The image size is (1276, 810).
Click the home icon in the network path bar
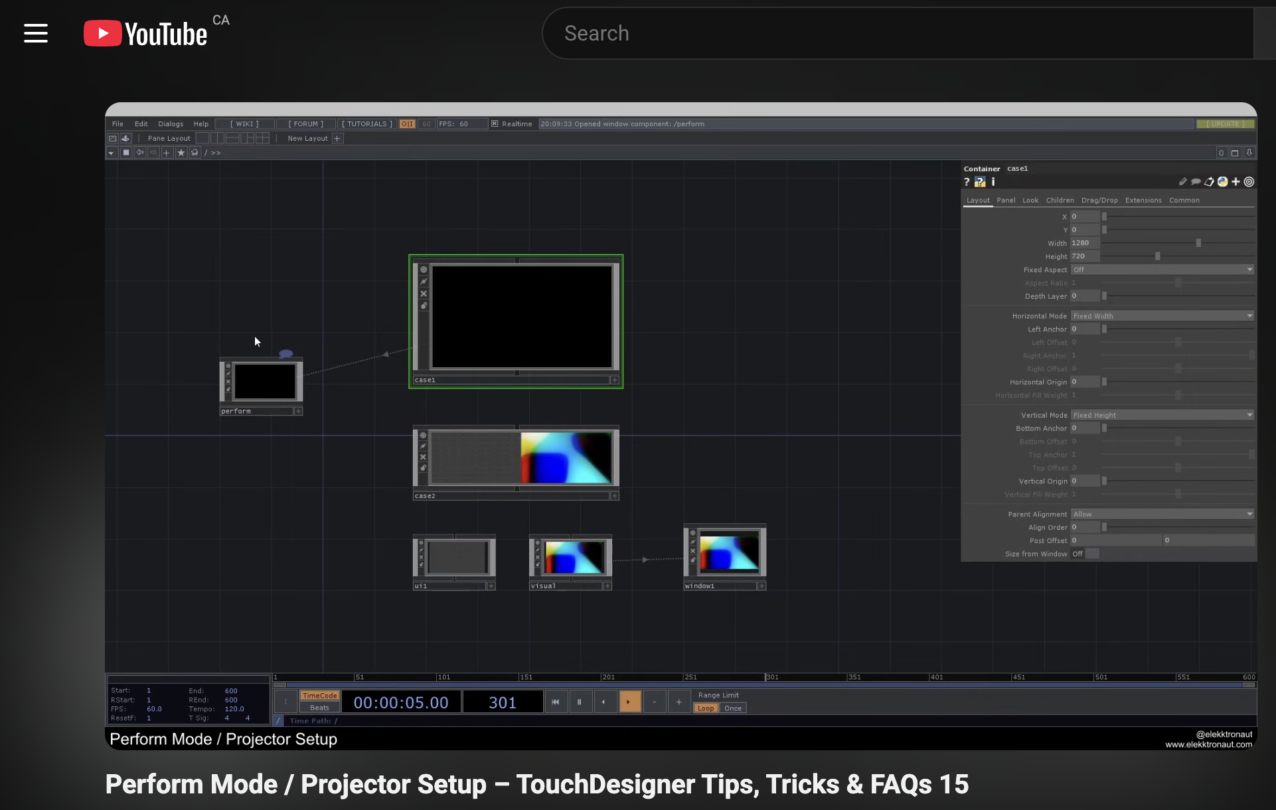195,153
